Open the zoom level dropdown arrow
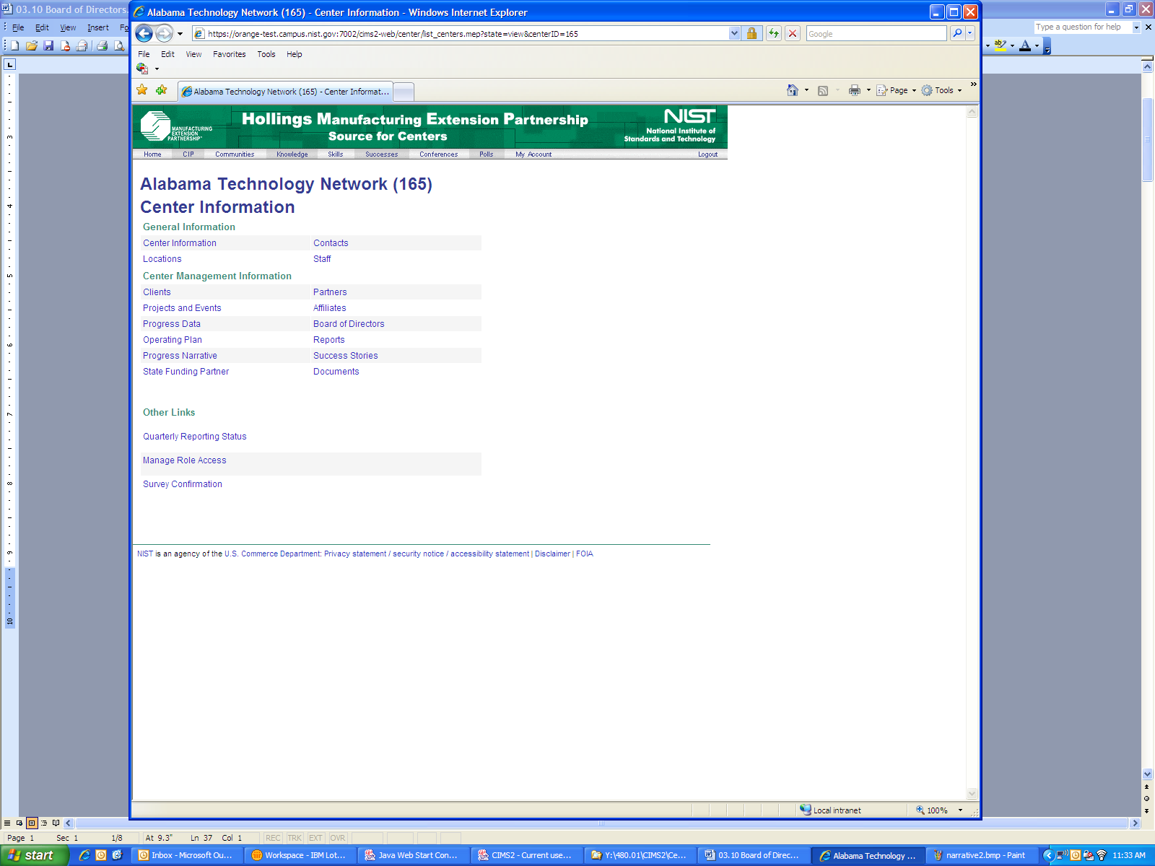The image size is (1155, 866). 960,810
